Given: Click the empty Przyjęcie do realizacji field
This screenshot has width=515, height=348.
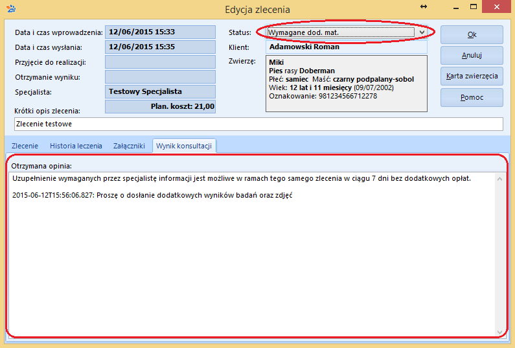Looking at the screenshot, I should click(x=160, y=62).
